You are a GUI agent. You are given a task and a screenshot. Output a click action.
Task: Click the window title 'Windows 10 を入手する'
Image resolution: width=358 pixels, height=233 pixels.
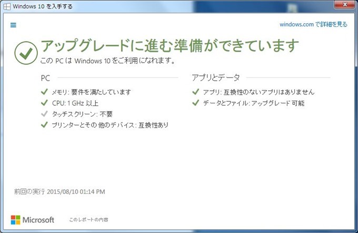(x=43, y=6)
